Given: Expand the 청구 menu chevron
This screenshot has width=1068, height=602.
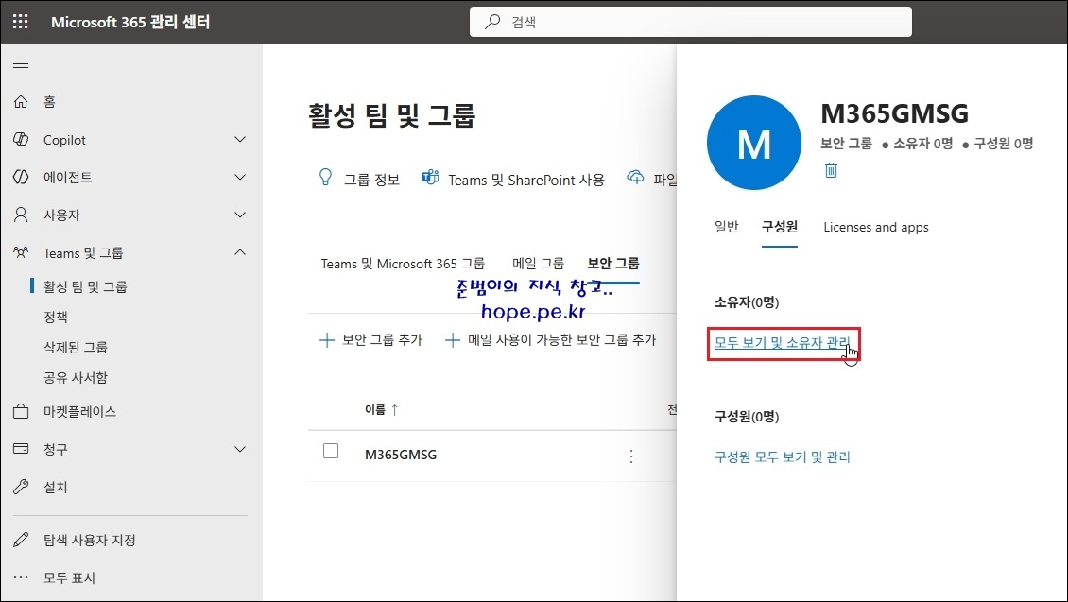Looking at the screenshot, I should point(240,450).
